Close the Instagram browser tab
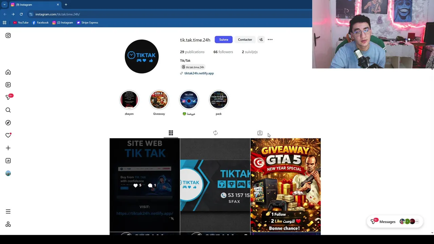Viewport: 434px width, 244px height. pyautogui.click(x=58, y=5)
